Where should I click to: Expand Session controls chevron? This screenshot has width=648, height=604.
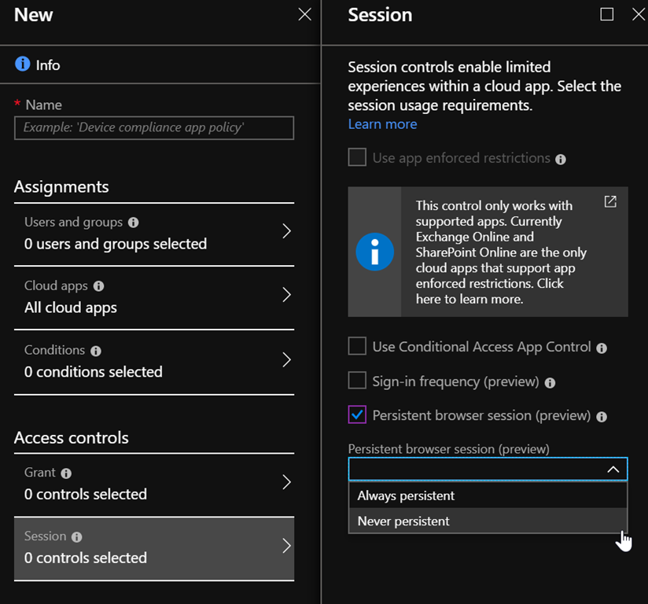point(286,546)
